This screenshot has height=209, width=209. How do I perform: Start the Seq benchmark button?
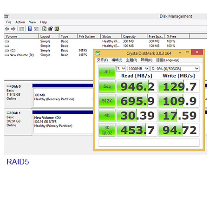pos(107,86)
